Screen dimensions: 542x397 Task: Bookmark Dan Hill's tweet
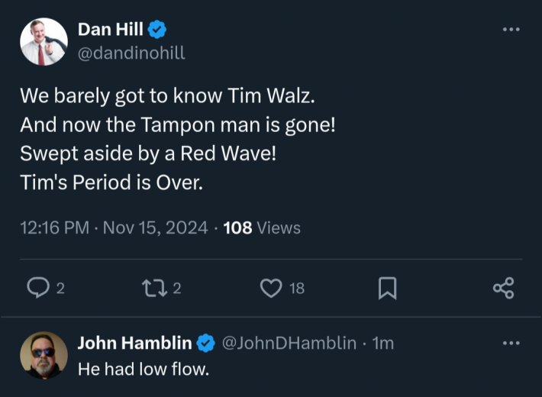(x=388, y=288)
